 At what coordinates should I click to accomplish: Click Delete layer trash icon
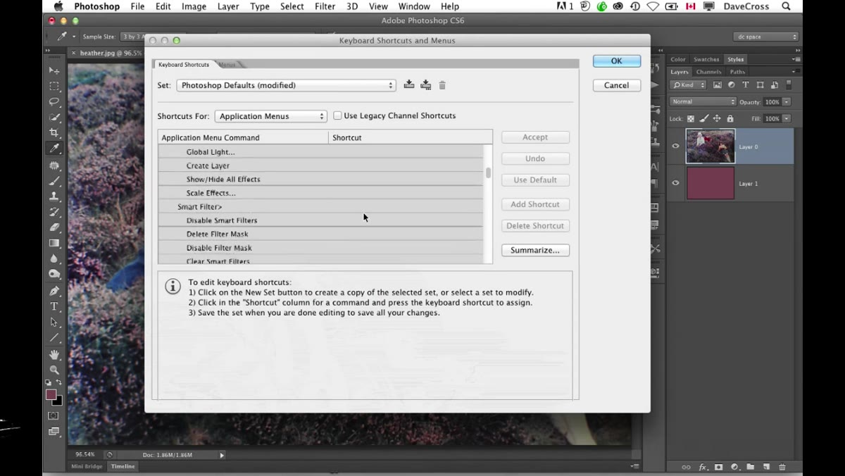point(782,467)
